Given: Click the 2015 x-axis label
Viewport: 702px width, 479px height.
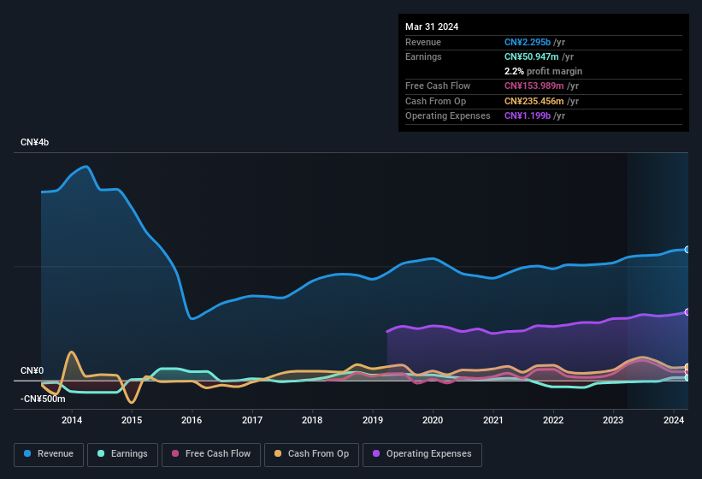Looking at the screenshot, I should click(x=132, y=420).
